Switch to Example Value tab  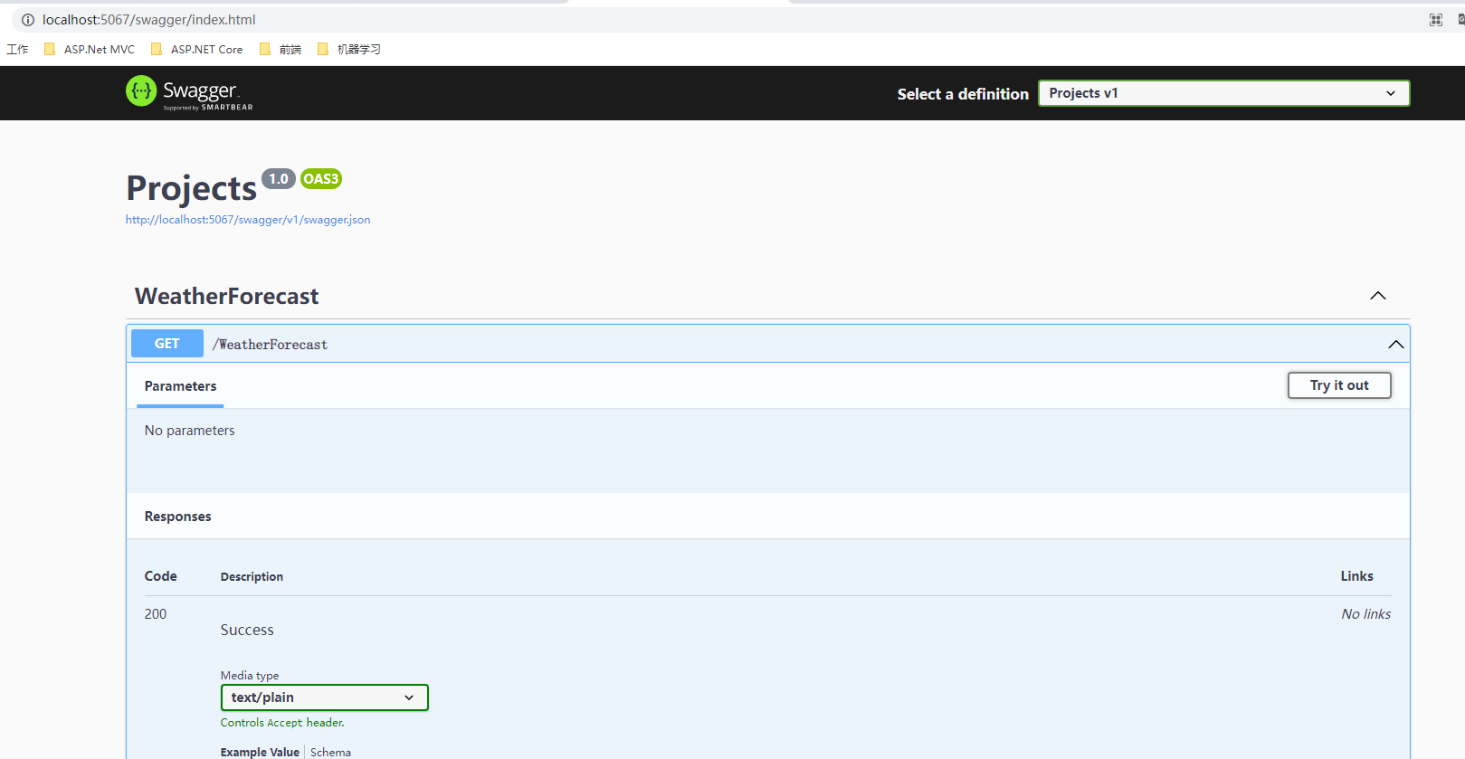260,752
